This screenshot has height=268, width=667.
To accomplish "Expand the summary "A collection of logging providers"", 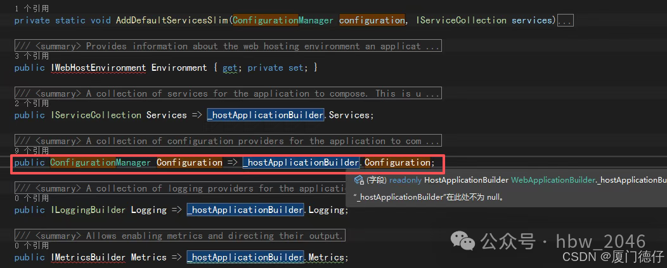I will [x=180, y=189].
